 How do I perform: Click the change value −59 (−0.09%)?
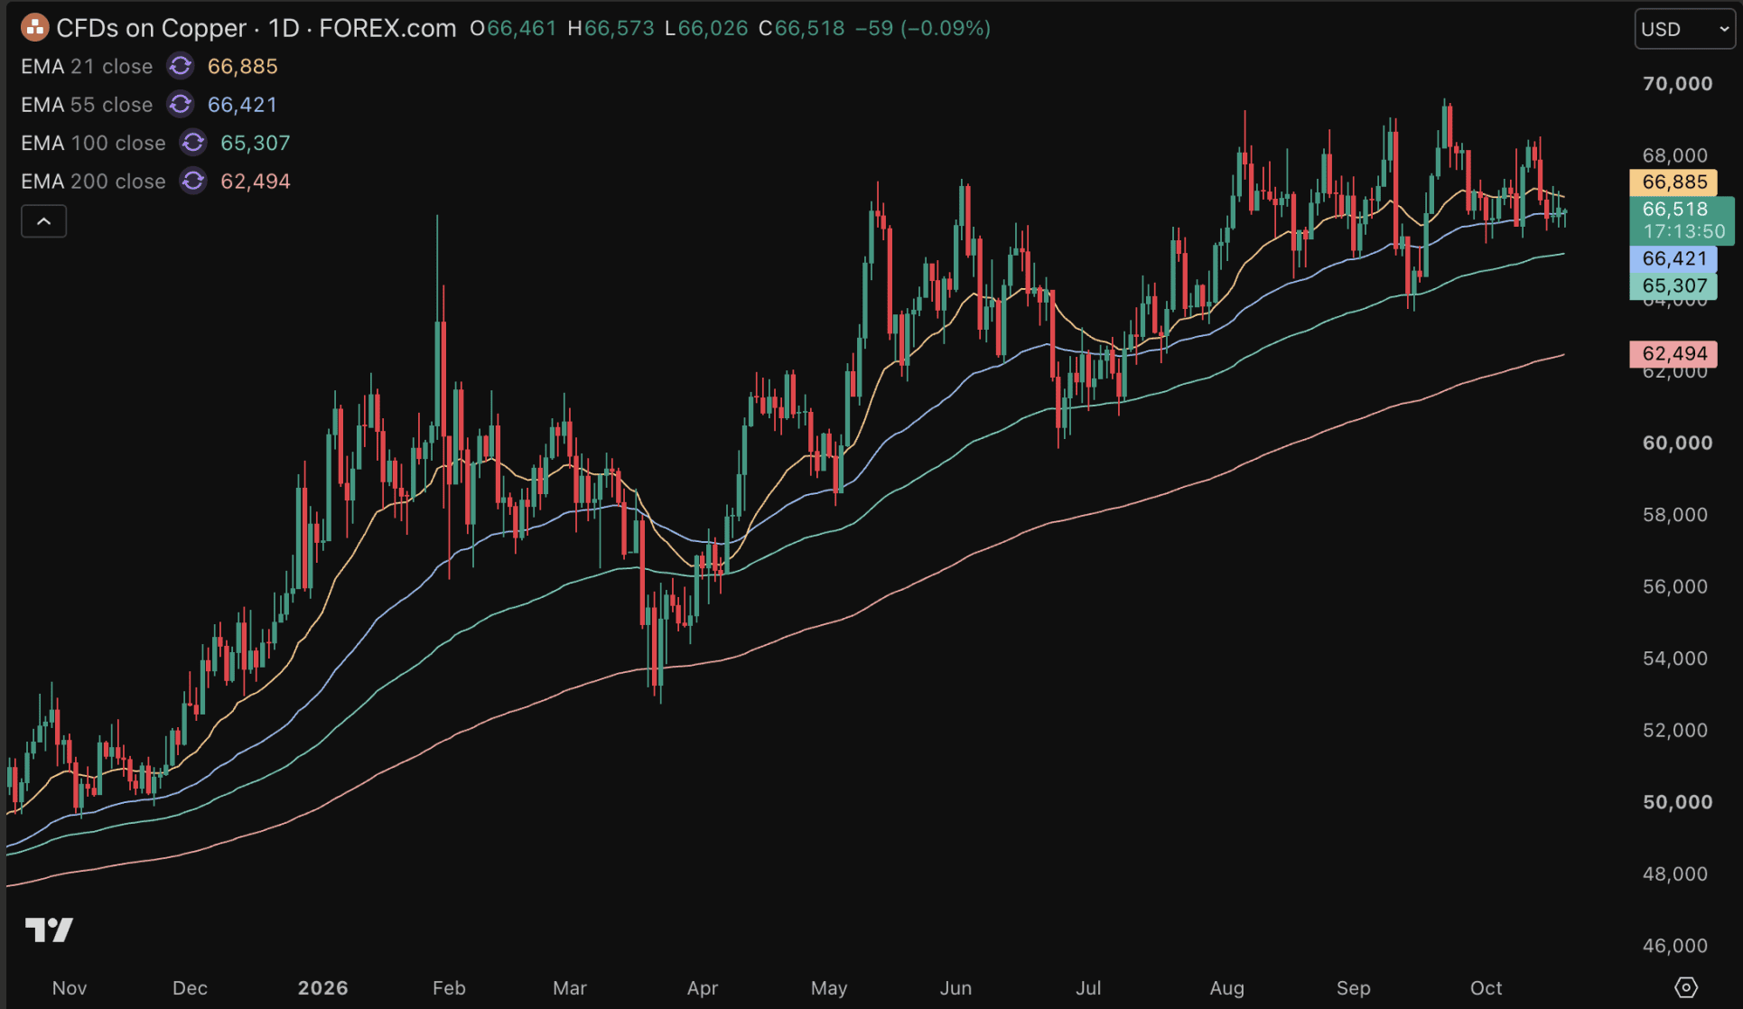(x=923, y=28)
